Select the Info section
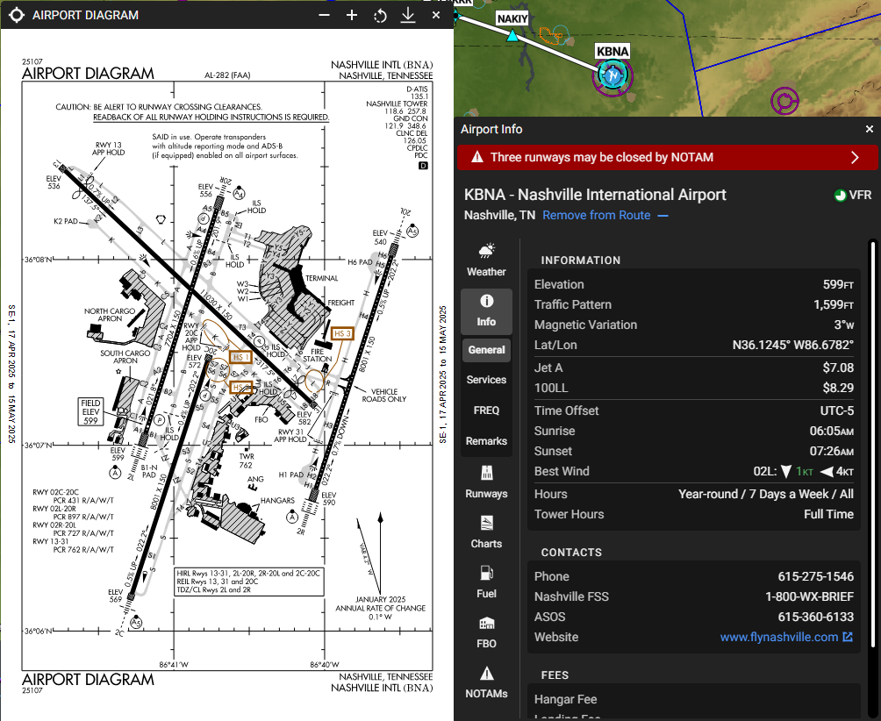This screenshot has height=721, width=881. 487,311
